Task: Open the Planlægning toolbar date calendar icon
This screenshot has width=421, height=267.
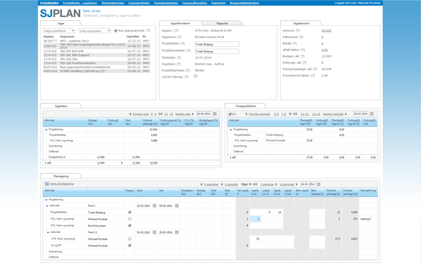Action: point(318,184)
